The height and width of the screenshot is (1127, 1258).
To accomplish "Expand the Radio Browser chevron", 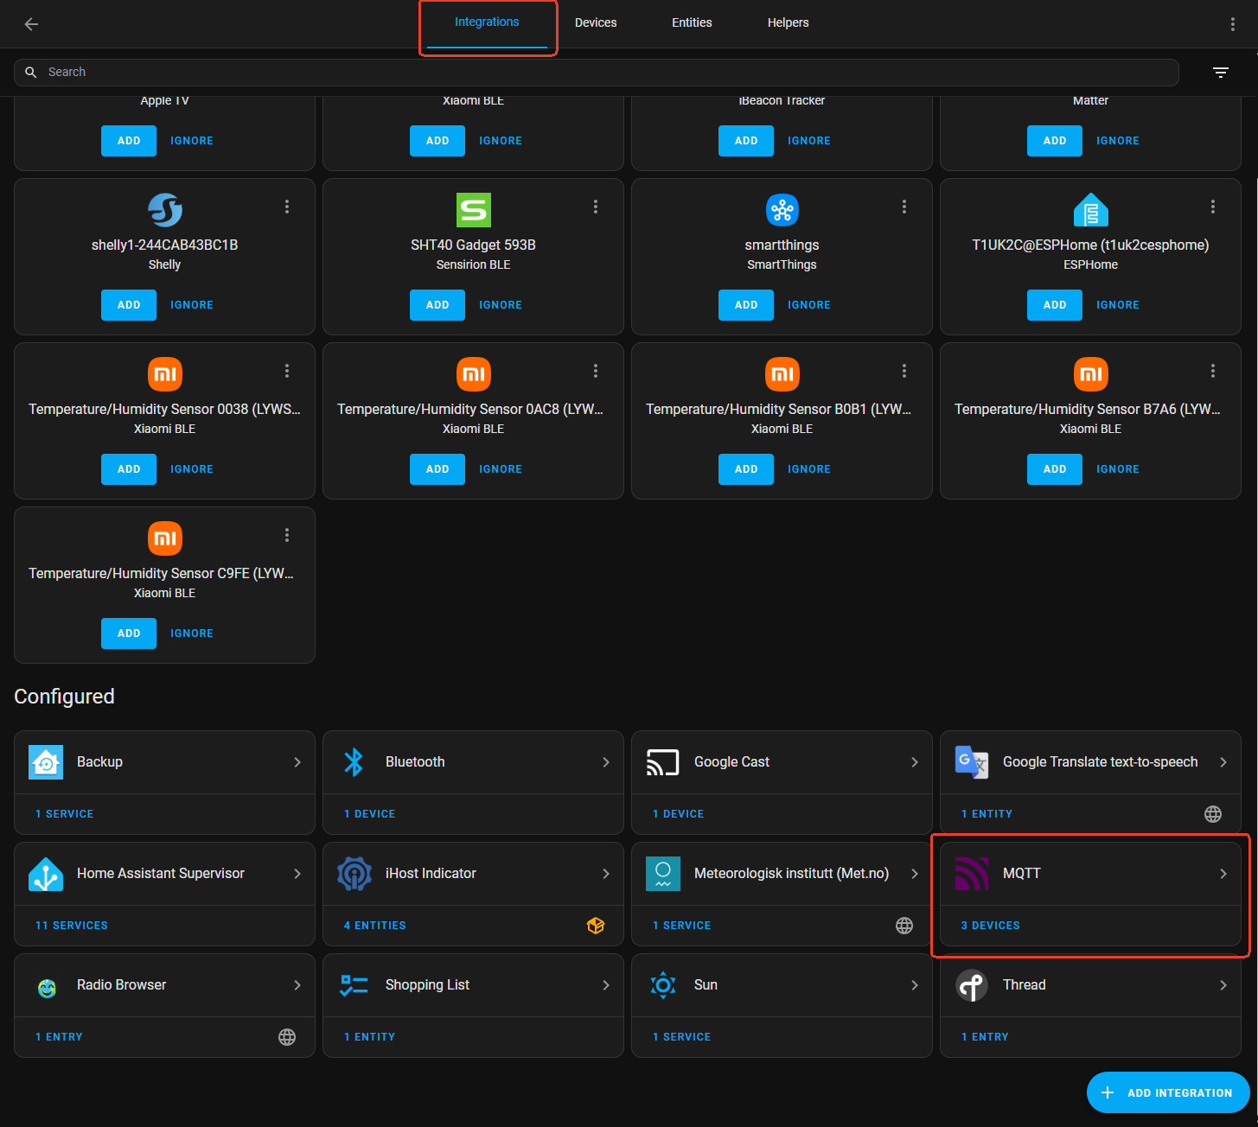I will (x=297, y=985).
